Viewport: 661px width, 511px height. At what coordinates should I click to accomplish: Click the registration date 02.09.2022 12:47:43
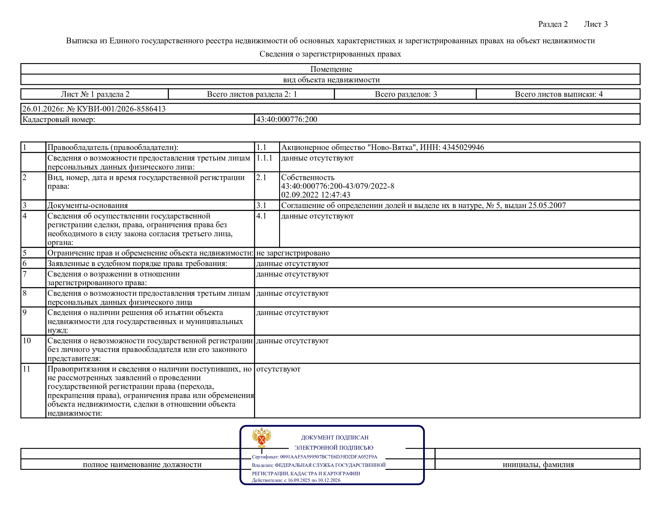point(315,195)
